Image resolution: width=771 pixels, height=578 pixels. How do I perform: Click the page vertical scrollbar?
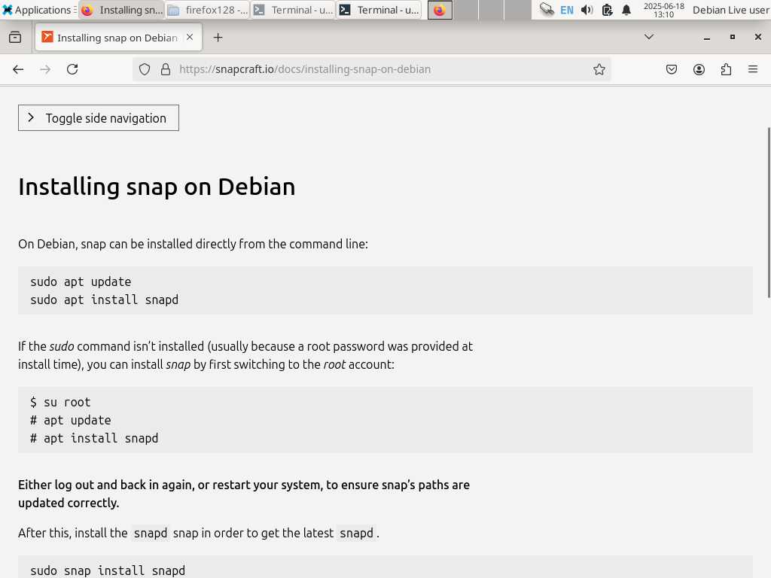coord(769,212)
